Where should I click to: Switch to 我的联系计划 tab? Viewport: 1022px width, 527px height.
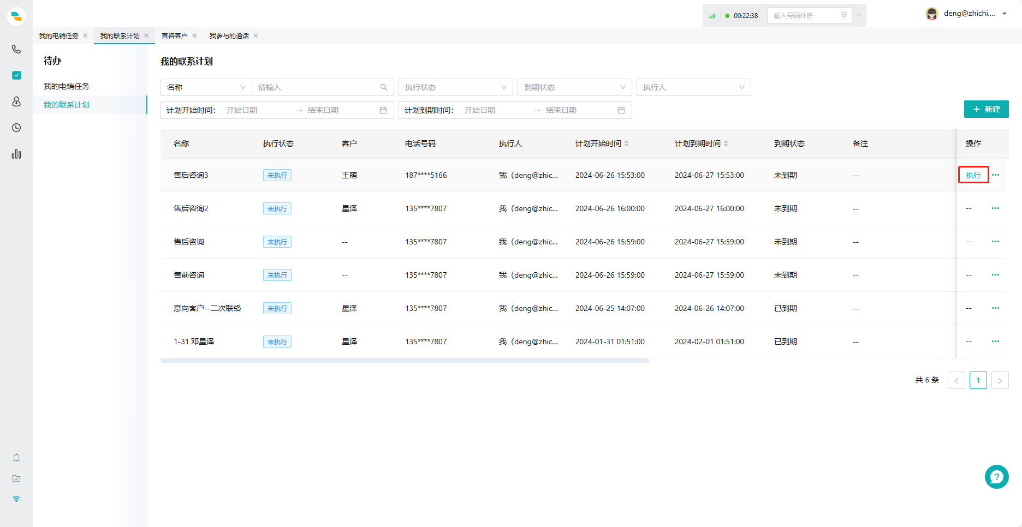[x=120, y=36]
